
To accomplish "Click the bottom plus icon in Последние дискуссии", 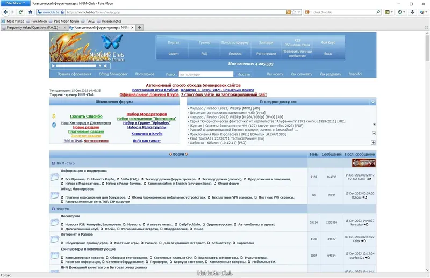I will click(x=373, y=142).
